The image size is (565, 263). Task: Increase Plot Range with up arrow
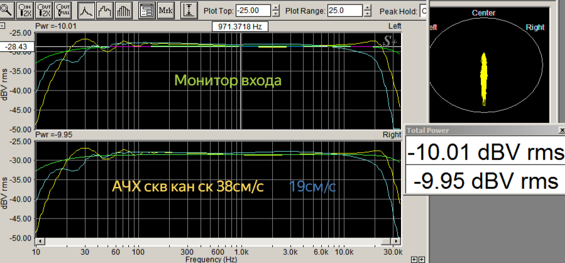[x=368, y=8]
